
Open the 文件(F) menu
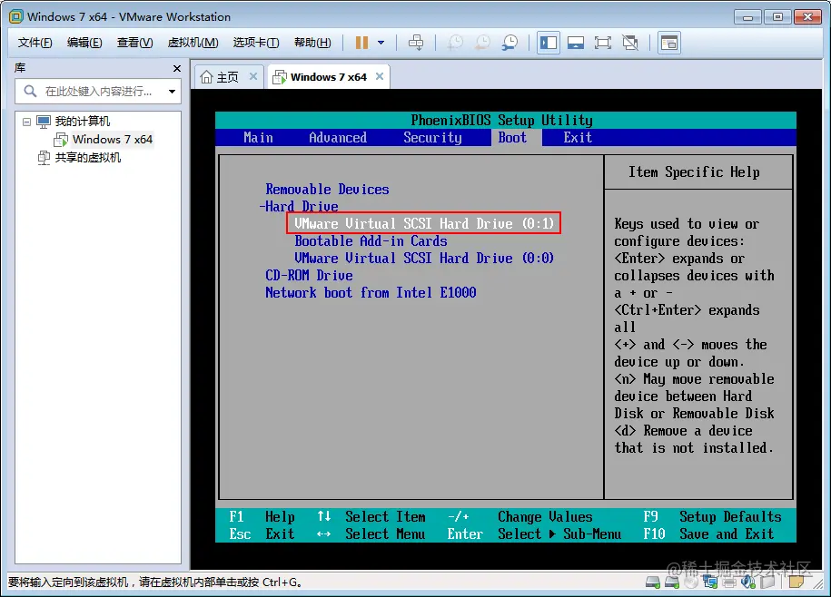35,43
